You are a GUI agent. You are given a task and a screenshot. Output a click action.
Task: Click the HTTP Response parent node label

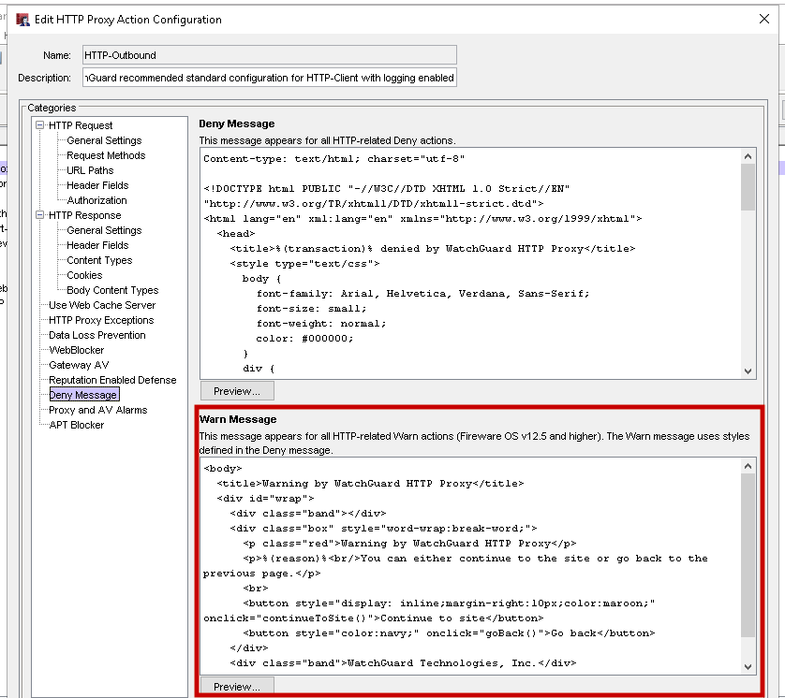click(85, 215)
